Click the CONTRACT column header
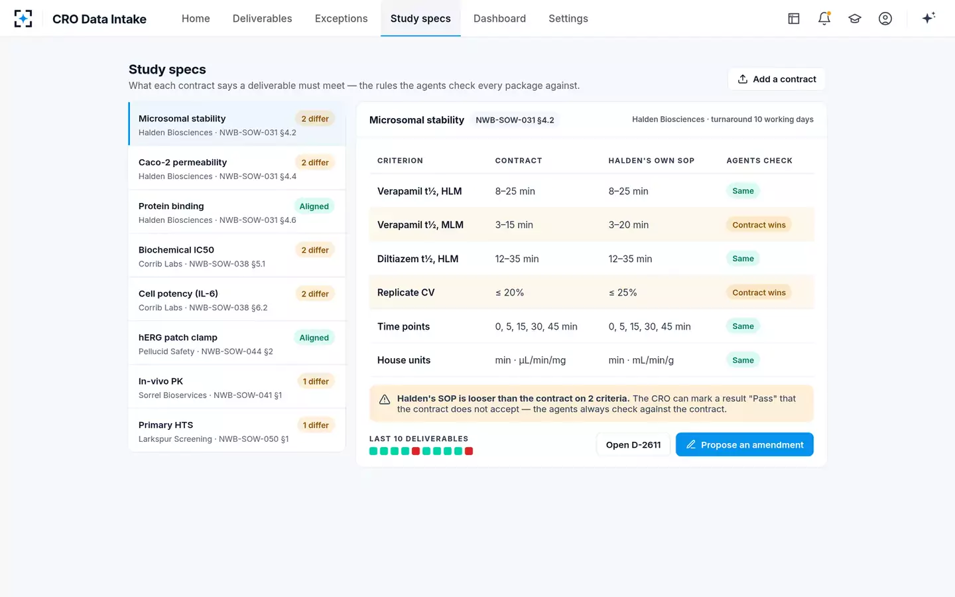This screenshot has height=597, width=955. click(x=519, y=161)
